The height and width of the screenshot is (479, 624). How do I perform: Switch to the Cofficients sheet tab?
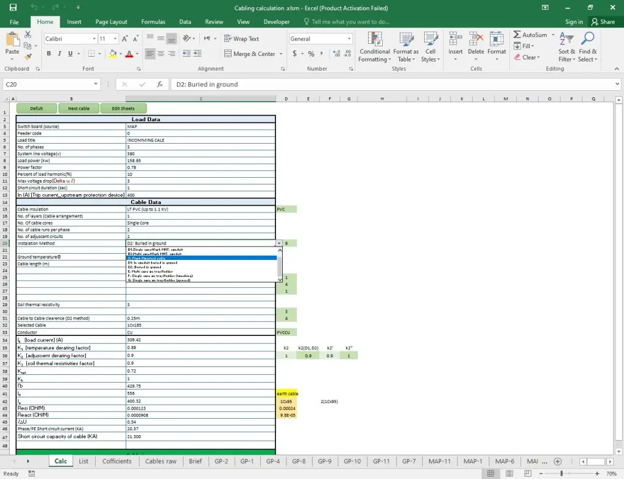(117, 461)
